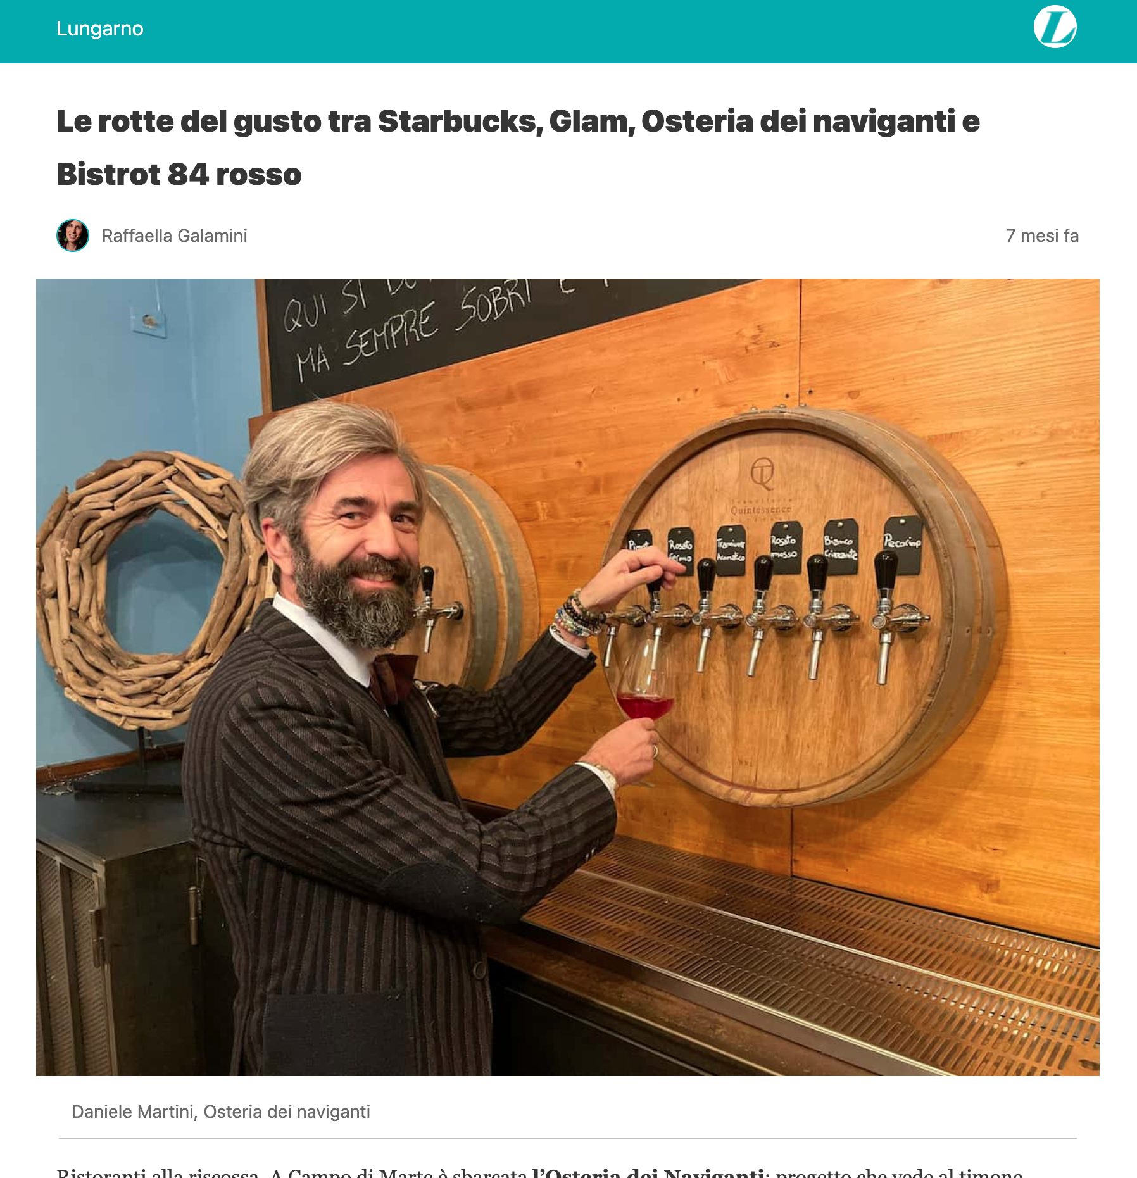Click the driftwood wreath in the photo
Viewport: 1137px width, 1178px height.
pos(146,589)
